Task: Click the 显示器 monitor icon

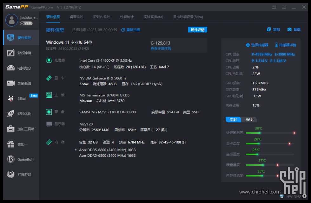Action: [x=49, y=124]
